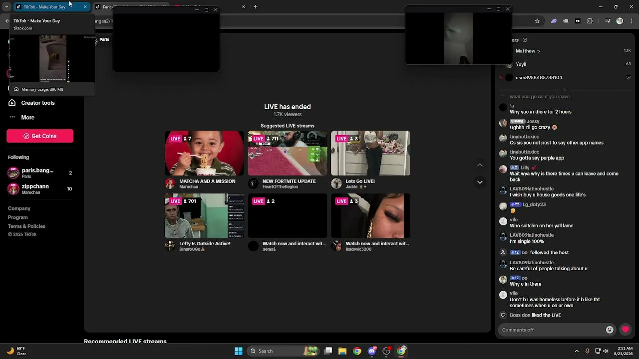Open NEW FORTNITE UPDATE live thumbnail
This screenshot has width=639, height=359.
tap(288, 153)
